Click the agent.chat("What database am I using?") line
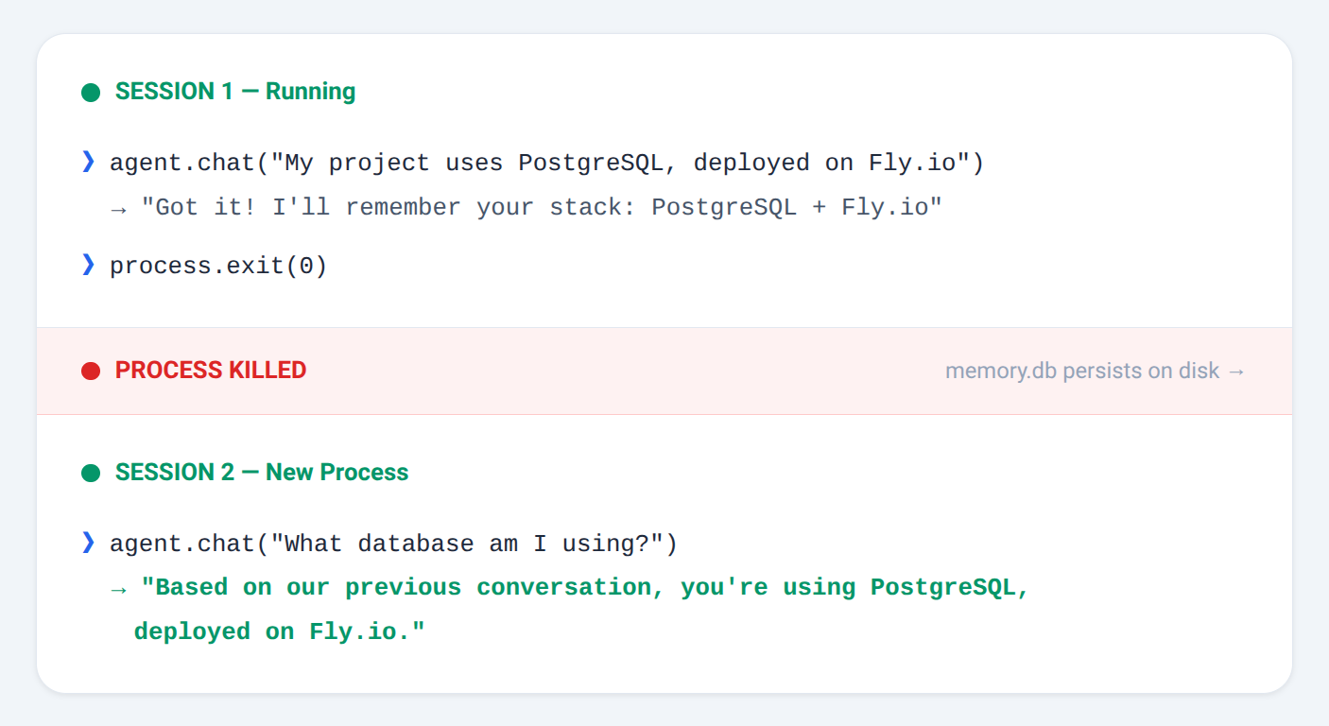 point(394,544)
